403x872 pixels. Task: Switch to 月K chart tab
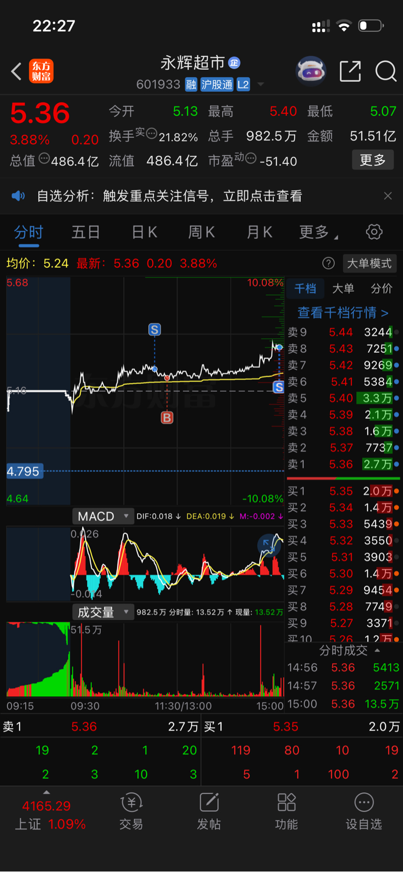260,232
